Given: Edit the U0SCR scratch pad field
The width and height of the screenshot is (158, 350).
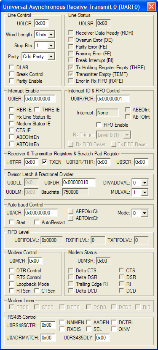Looking at the screenshot, I should pos(142,162).
